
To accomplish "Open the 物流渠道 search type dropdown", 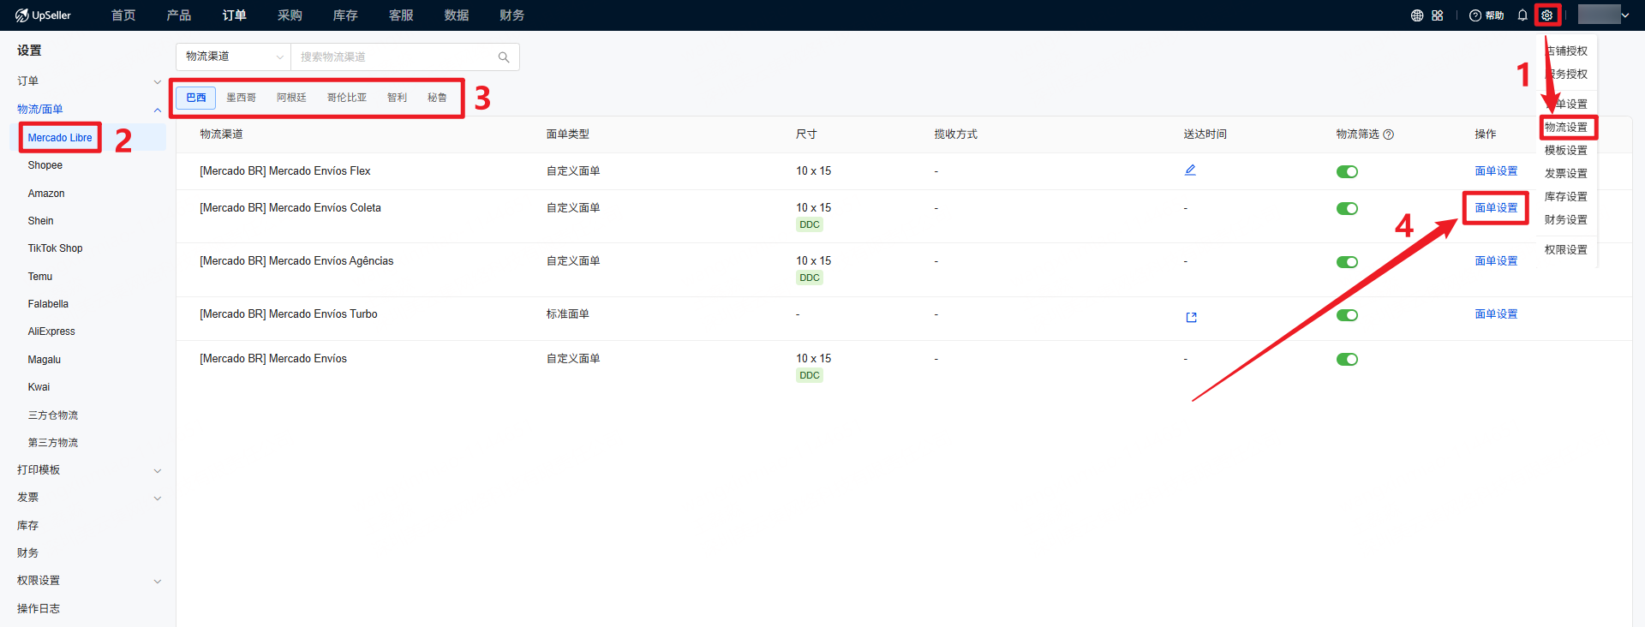I will tap(234, 57).
